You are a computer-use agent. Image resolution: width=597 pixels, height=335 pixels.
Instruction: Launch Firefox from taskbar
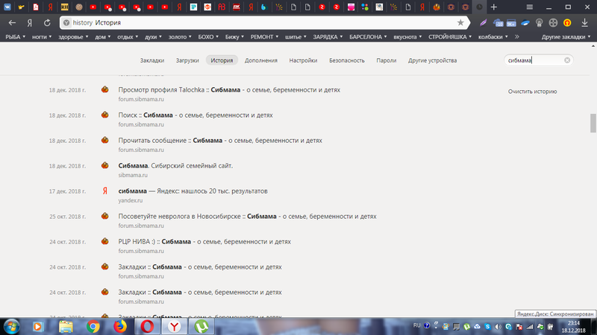tap(120, 326)
